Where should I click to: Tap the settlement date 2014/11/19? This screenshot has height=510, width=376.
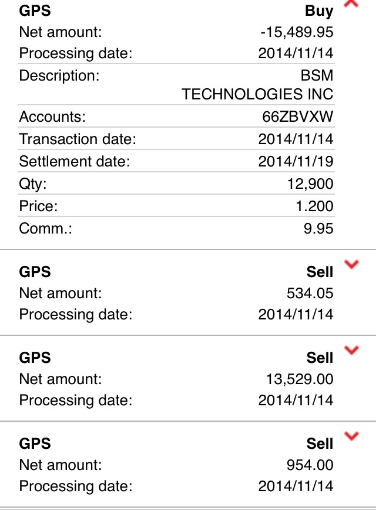coord(296,161)
